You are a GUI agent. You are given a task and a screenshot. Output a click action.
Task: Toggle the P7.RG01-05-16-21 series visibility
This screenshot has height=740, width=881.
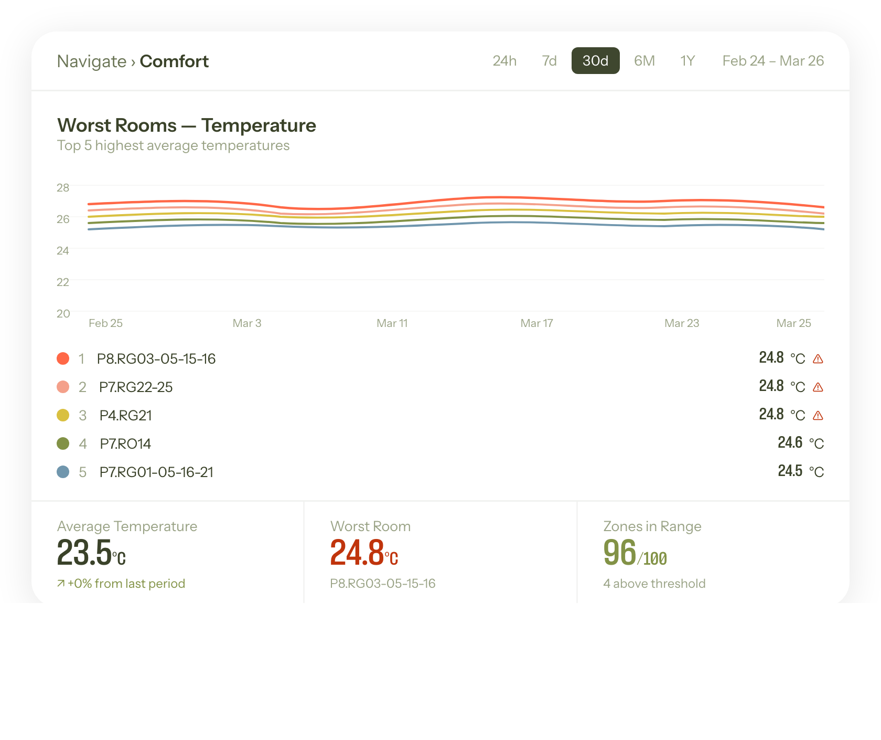click(x=156, y=472)
